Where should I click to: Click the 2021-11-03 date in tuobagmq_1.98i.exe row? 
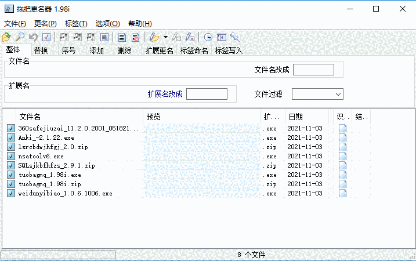(305, 175)
